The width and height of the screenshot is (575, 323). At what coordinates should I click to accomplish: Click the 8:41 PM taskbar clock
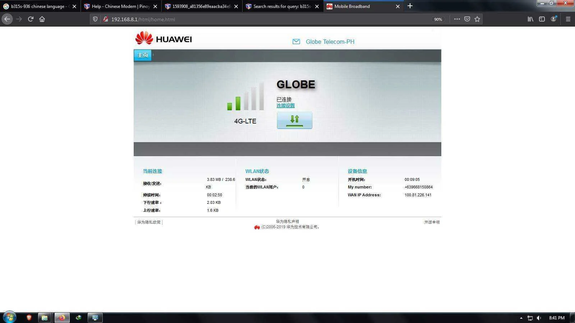click(557, 318)
